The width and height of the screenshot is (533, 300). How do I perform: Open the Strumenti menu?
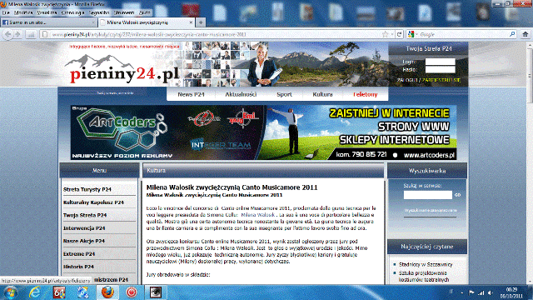[x=124, y=12]
